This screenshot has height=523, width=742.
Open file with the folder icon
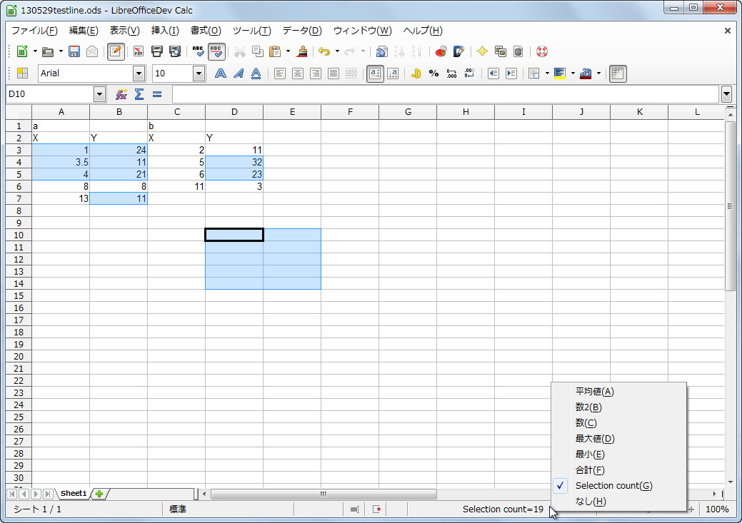pyautogui.click(x=48, y=51)
